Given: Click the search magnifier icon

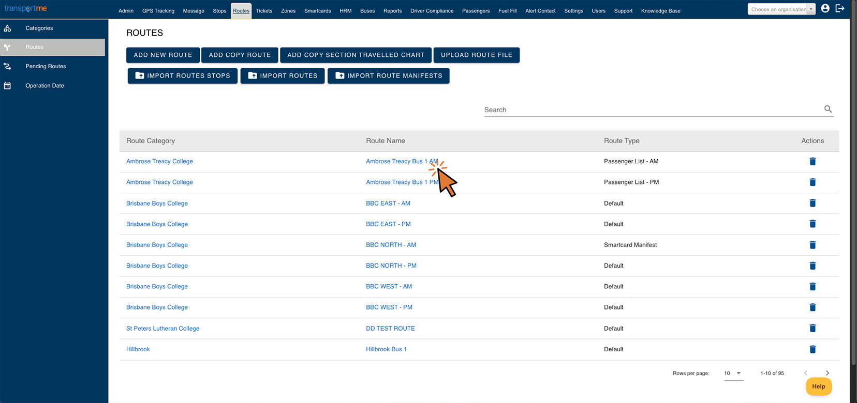Looking at the screenshot, I should pos(828,109).
